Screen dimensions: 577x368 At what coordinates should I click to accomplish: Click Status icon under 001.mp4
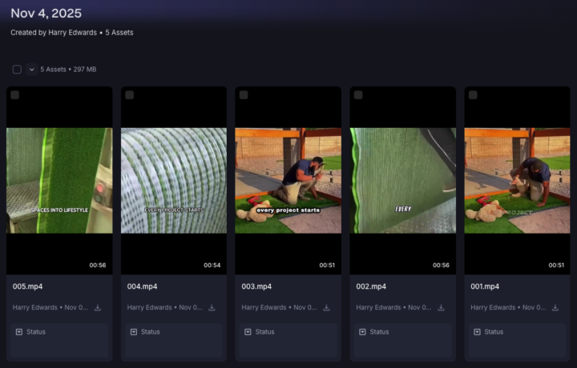coord(478,332)
